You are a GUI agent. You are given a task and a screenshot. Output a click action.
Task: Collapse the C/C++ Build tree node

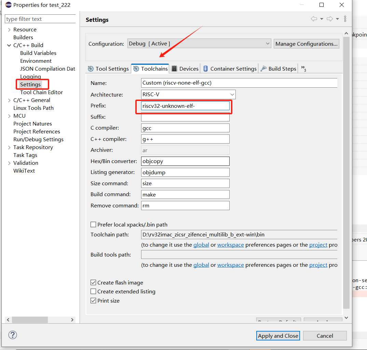point(9,45)
